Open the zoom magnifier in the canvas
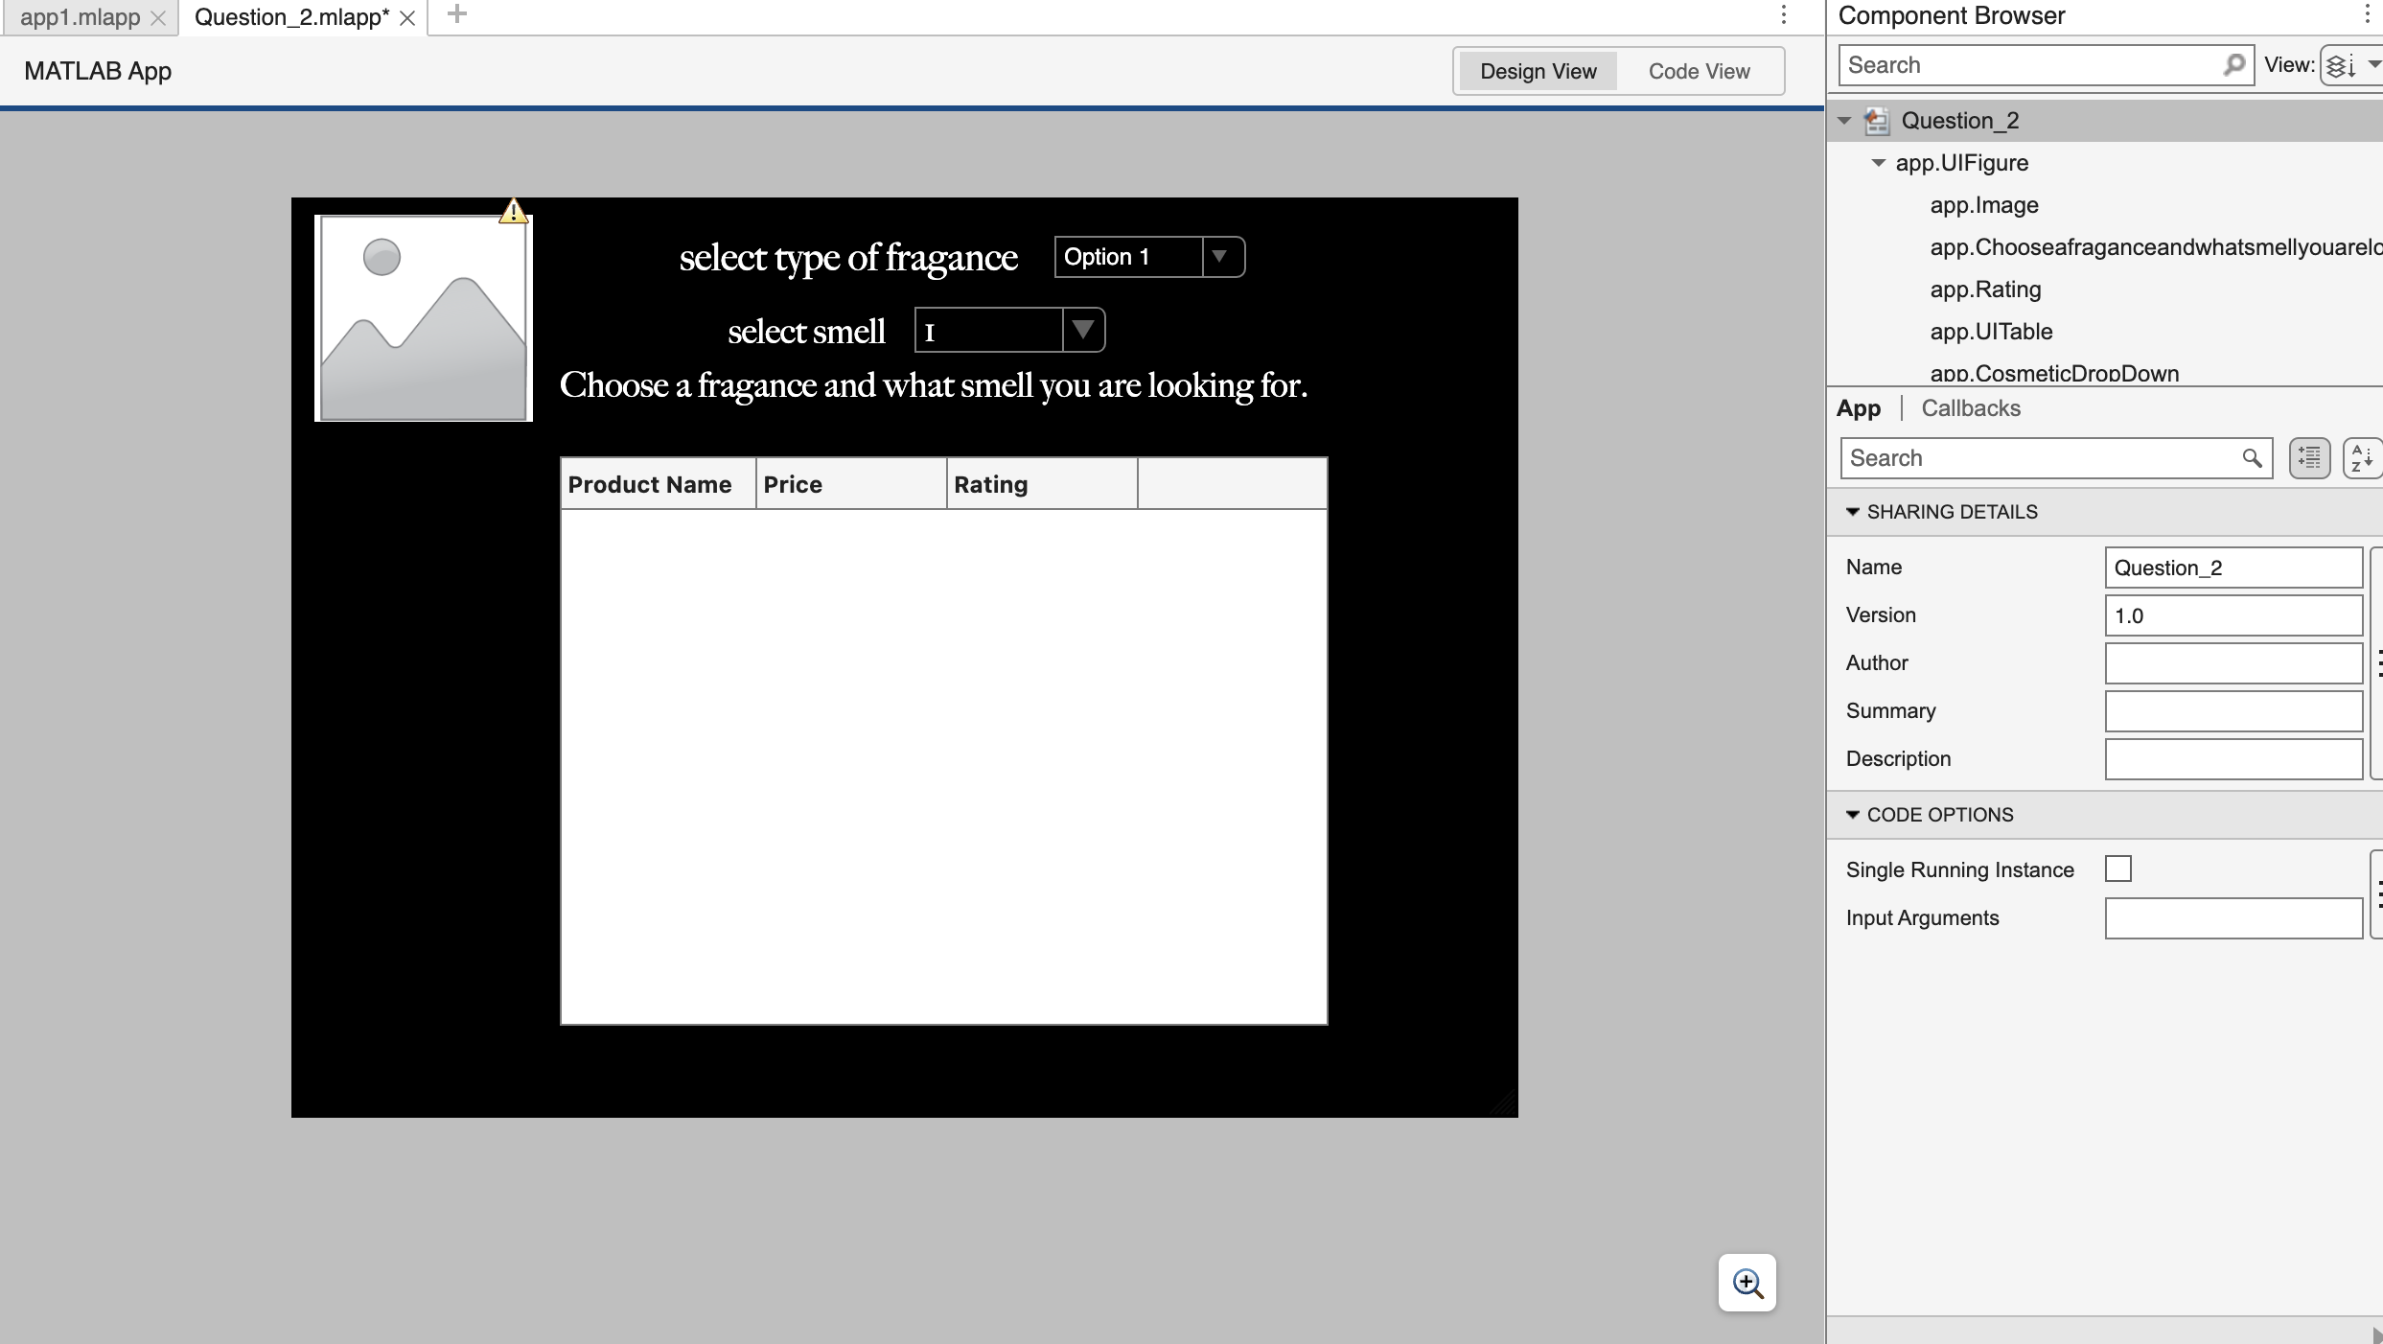2383x1344 pixels. 1747,1283
